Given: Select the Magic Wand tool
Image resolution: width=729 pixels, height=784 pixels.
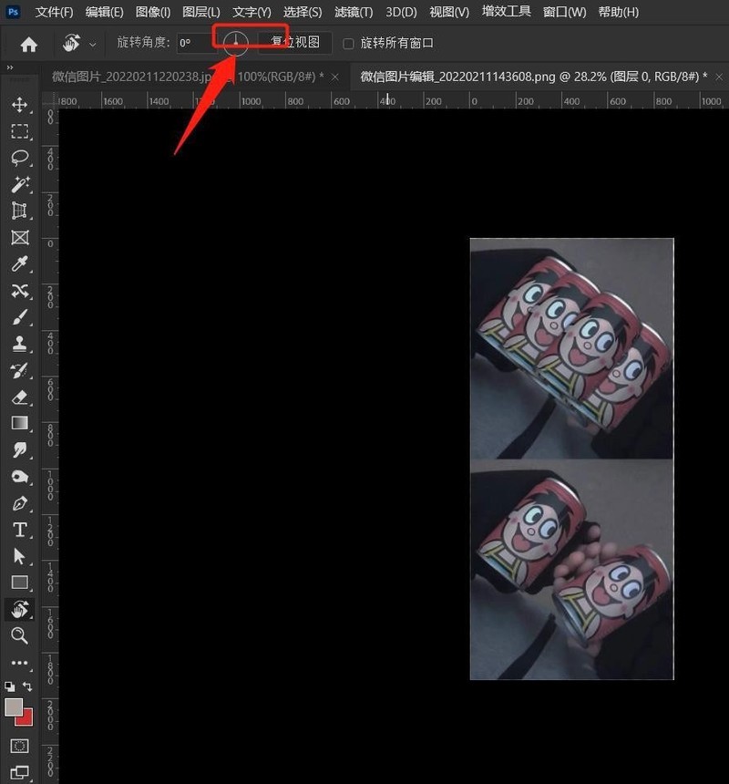Looking at the screenshot, I should (19, 184).
